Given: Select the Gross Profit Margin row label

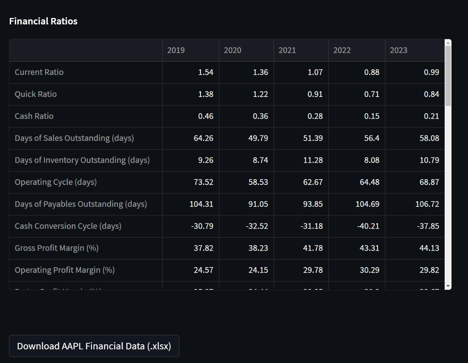Looking at the screenshot, I should pyautogui.click(x=57, y=248).
